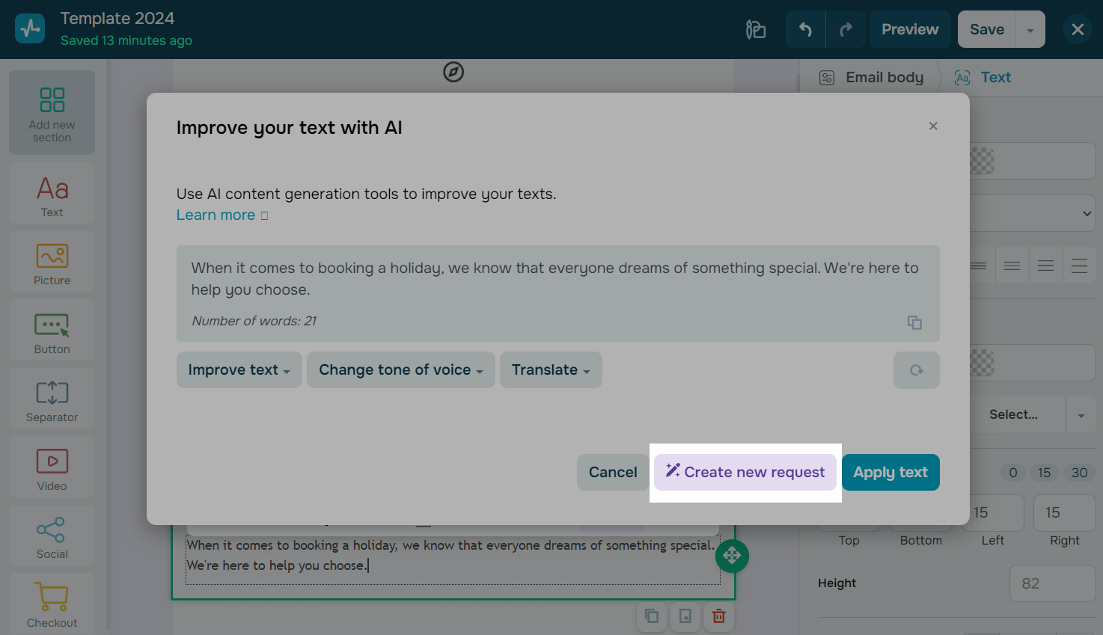Select the Text block in sidebar
Viewport: 1103px width, 635px height.
[x=52, y=193]
